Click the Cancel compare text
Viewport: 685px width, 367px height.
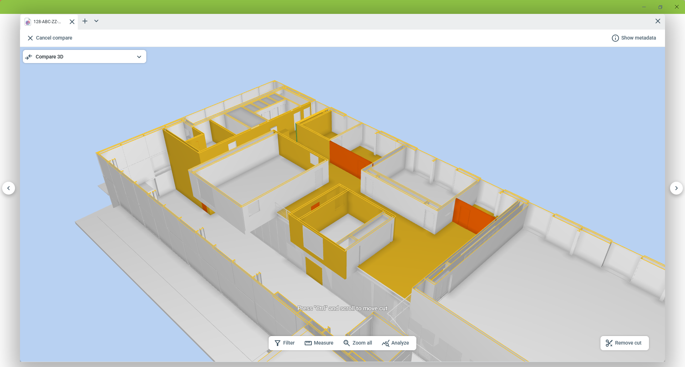[x=54, y=38]
